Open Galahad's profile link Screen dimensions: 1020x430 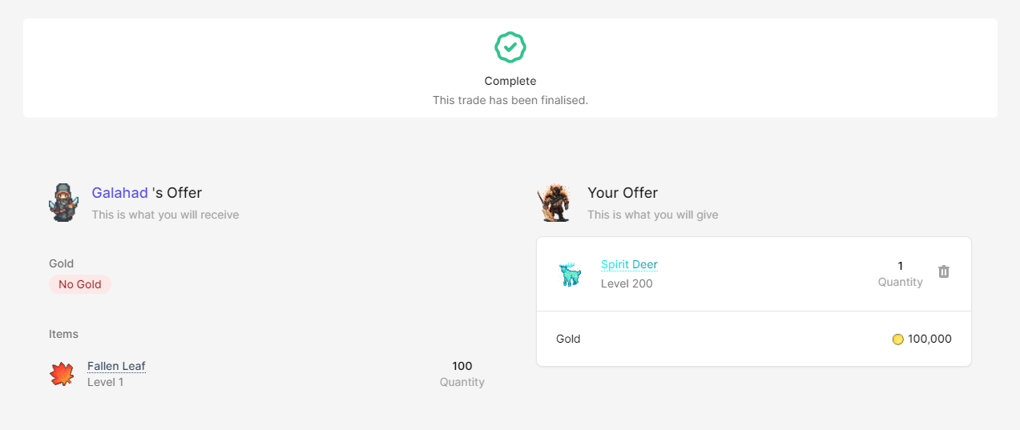tap(119, 193)
